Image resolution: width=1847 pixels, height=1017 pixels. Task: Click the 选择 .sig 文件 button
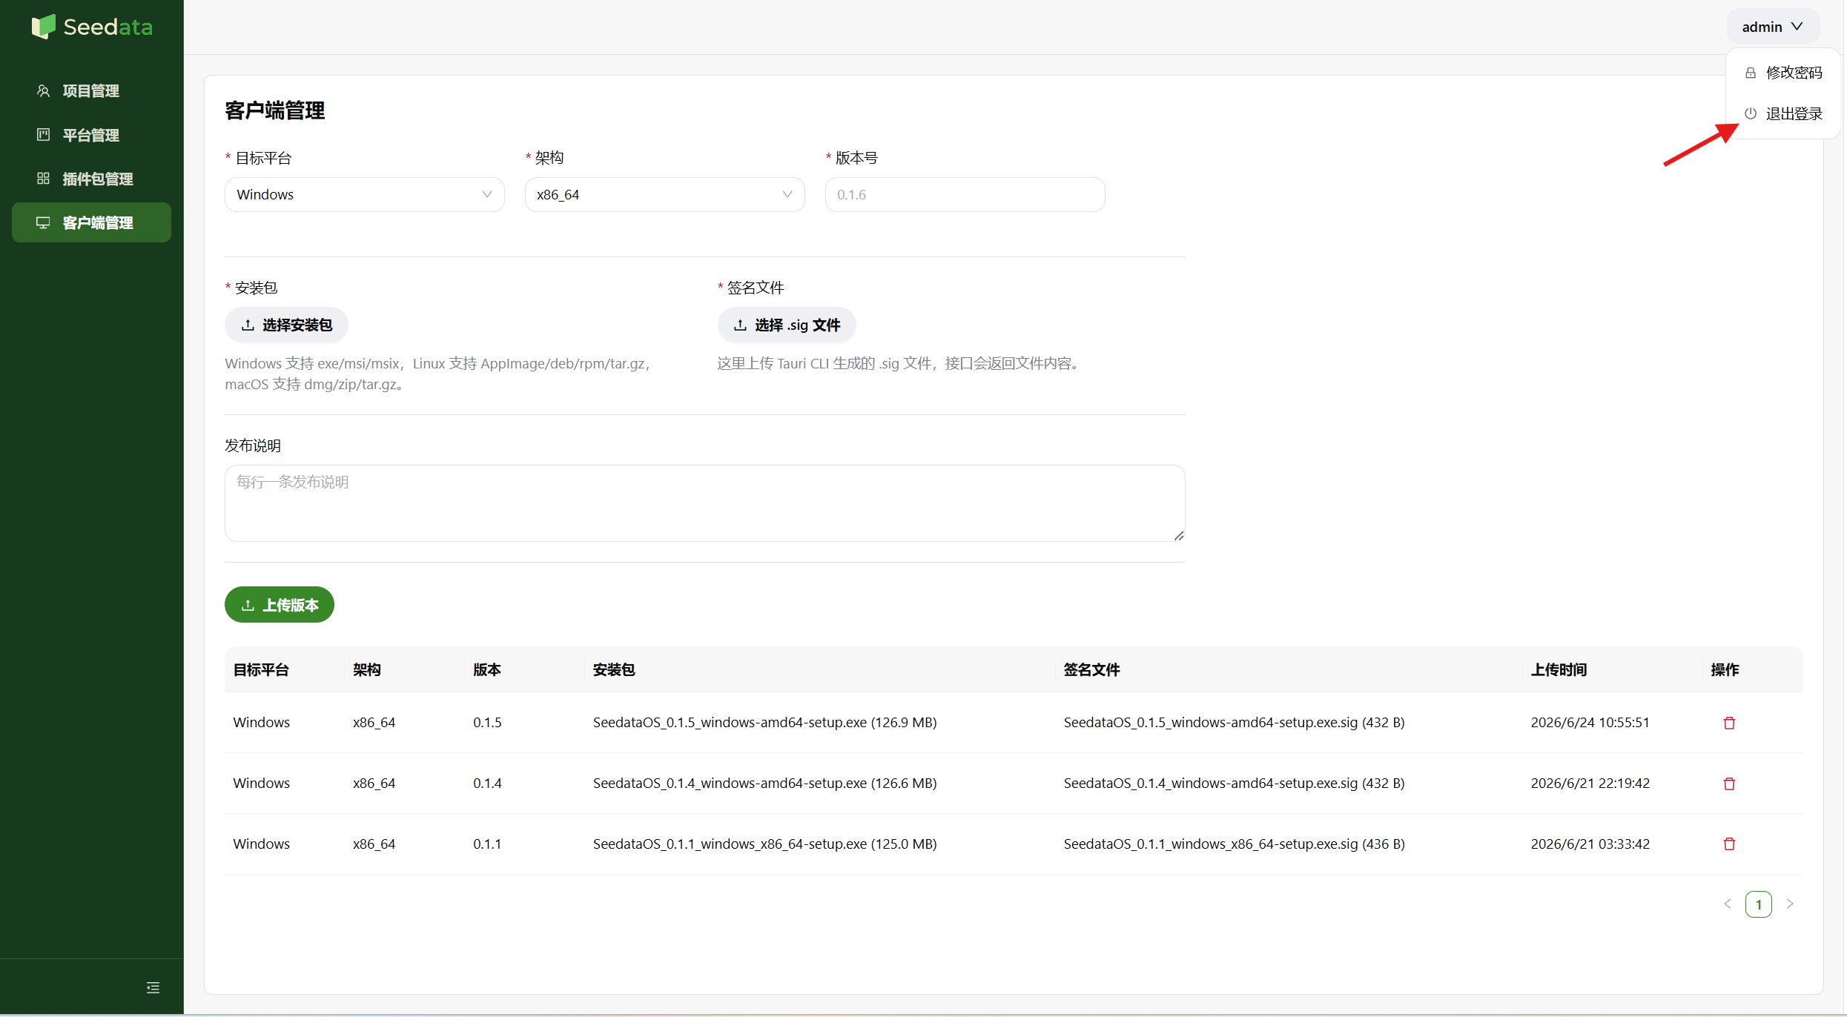pos(786,325)
